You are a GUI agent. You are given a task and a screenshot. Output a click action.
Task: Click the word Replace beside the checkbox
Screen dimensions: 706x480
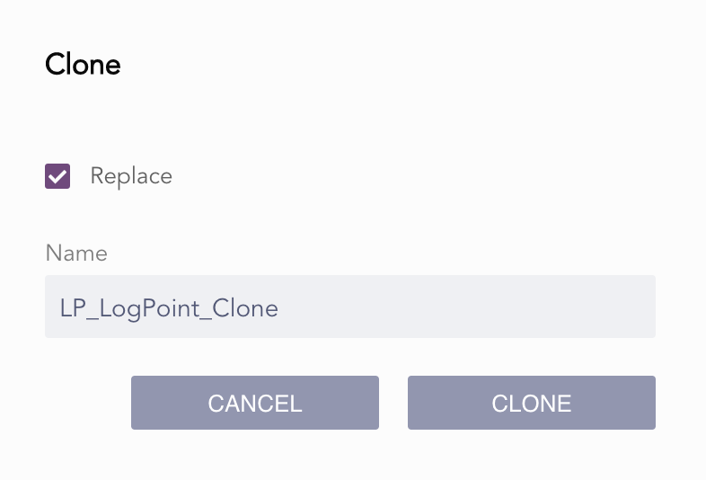(131, 176)
